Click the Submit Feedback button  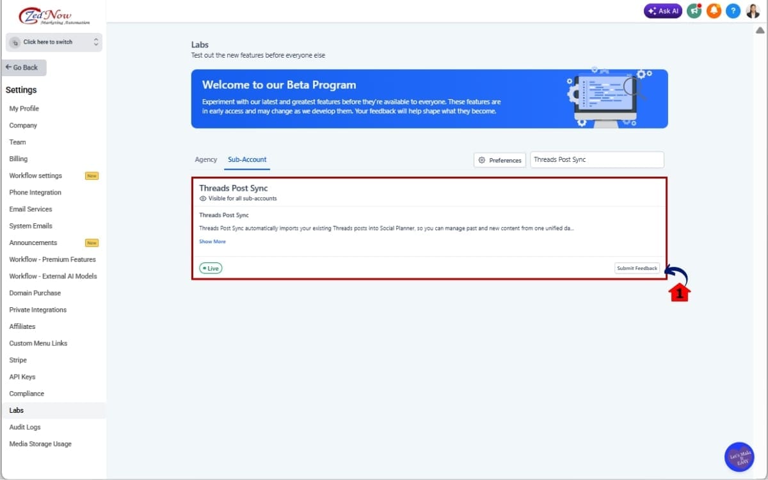pyautogui.click(x=637, y=268)
